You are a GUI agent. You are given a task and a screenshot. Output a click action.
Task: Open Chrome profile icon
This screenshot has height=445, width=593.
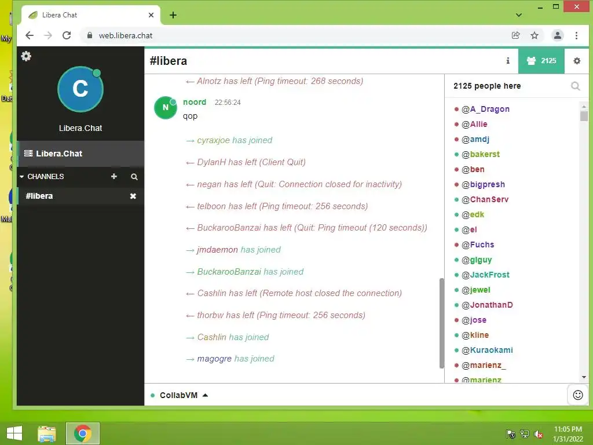point(558,35)
